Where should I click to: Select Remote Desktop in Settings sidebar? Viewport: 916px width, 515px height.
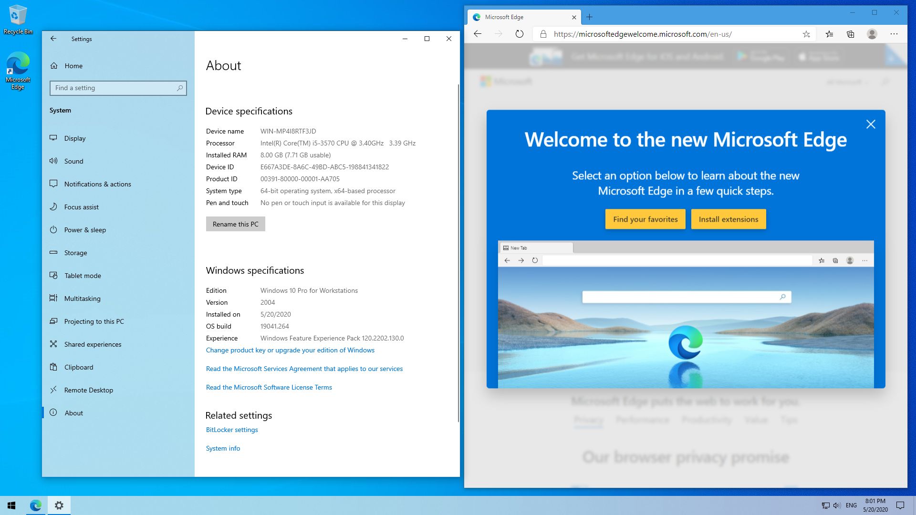(x=89, y=390)
